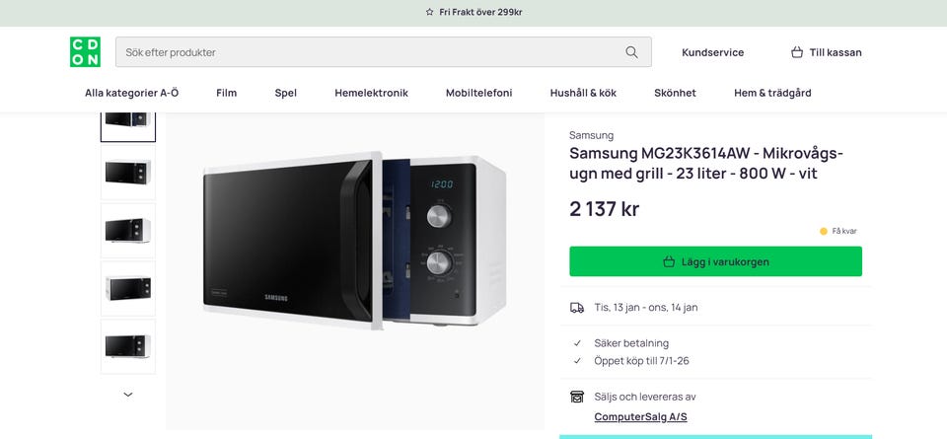
Task: Click the Samsung brand link above the title
Action: 591,135
